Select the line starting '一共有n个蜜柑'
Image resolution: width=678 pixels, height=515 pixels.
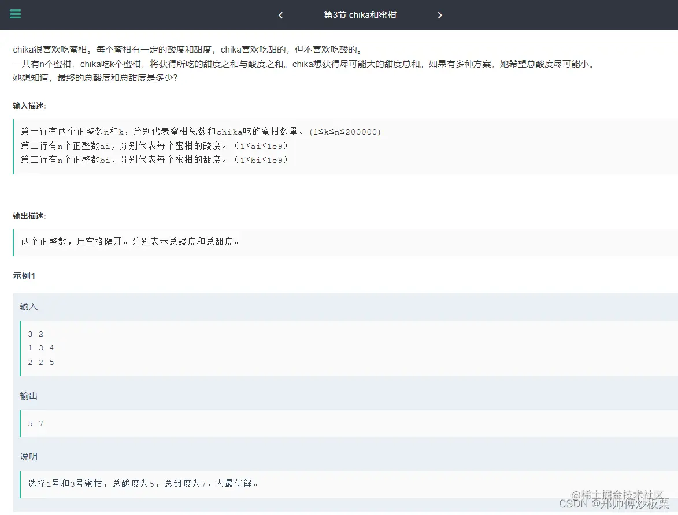[304, 64]
